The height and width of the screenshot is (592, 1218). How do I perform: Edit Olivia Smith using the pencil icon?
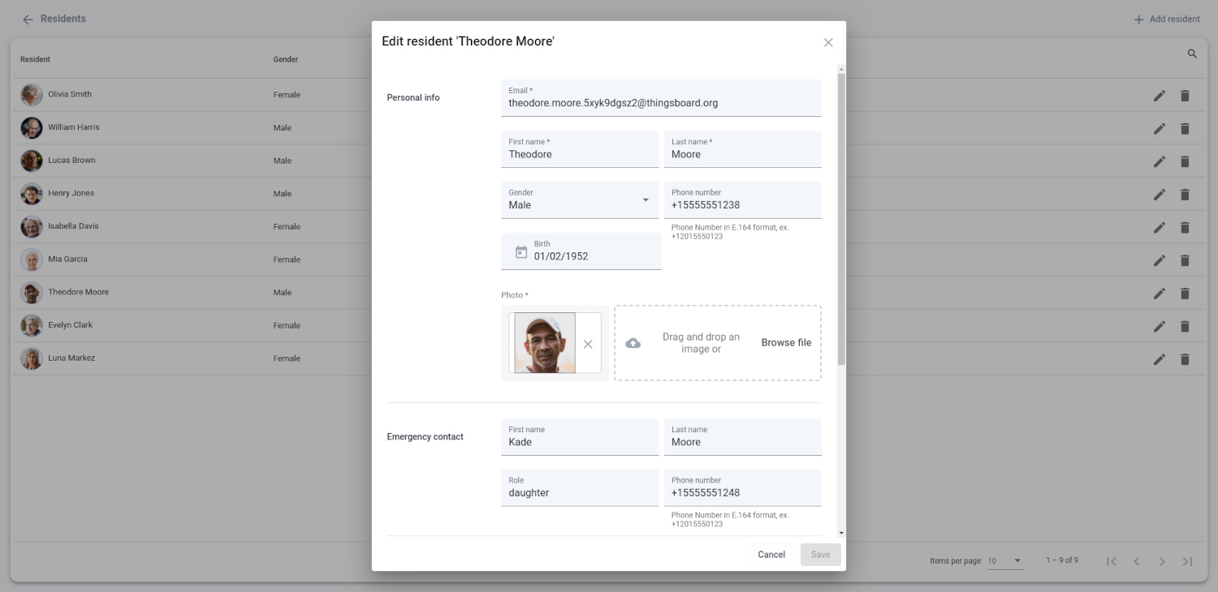pyautogui.click(x=1160, y=96)
